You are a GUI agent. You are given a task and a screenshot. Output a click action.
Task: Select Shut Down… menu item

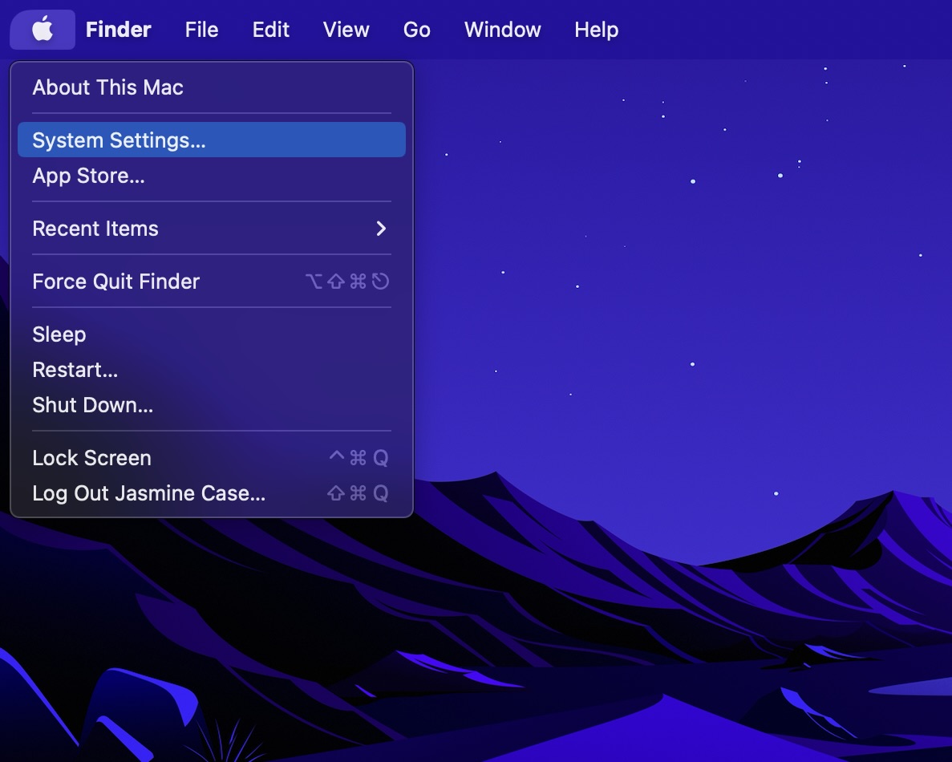pos(211,404)
